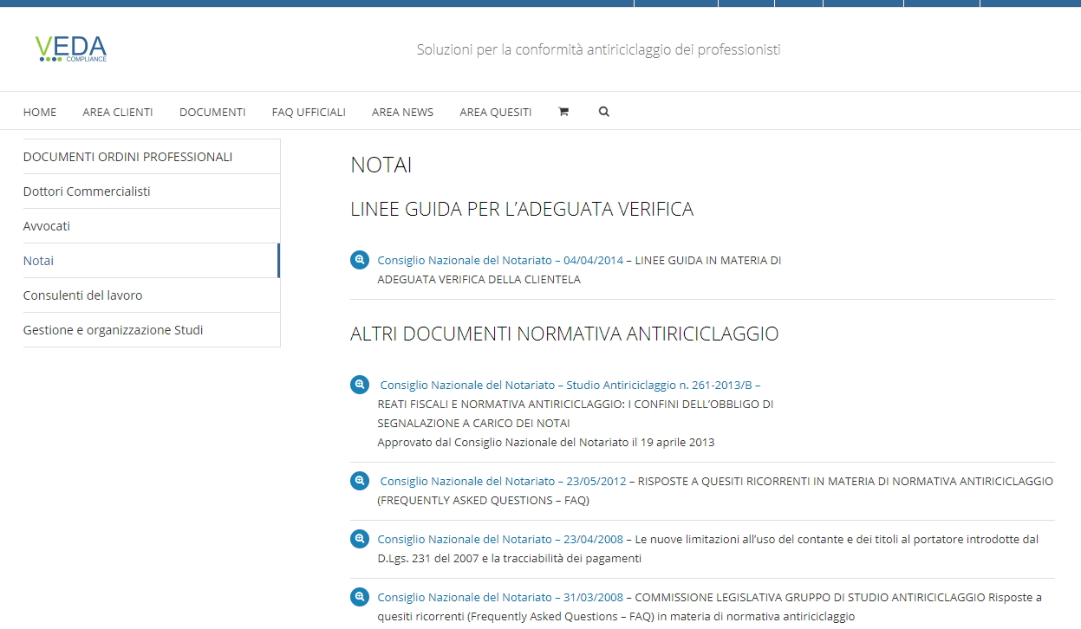Open the AREA QUESITI menu
1081x629 pixels.
pyautogui.click(x=496, y=112)
